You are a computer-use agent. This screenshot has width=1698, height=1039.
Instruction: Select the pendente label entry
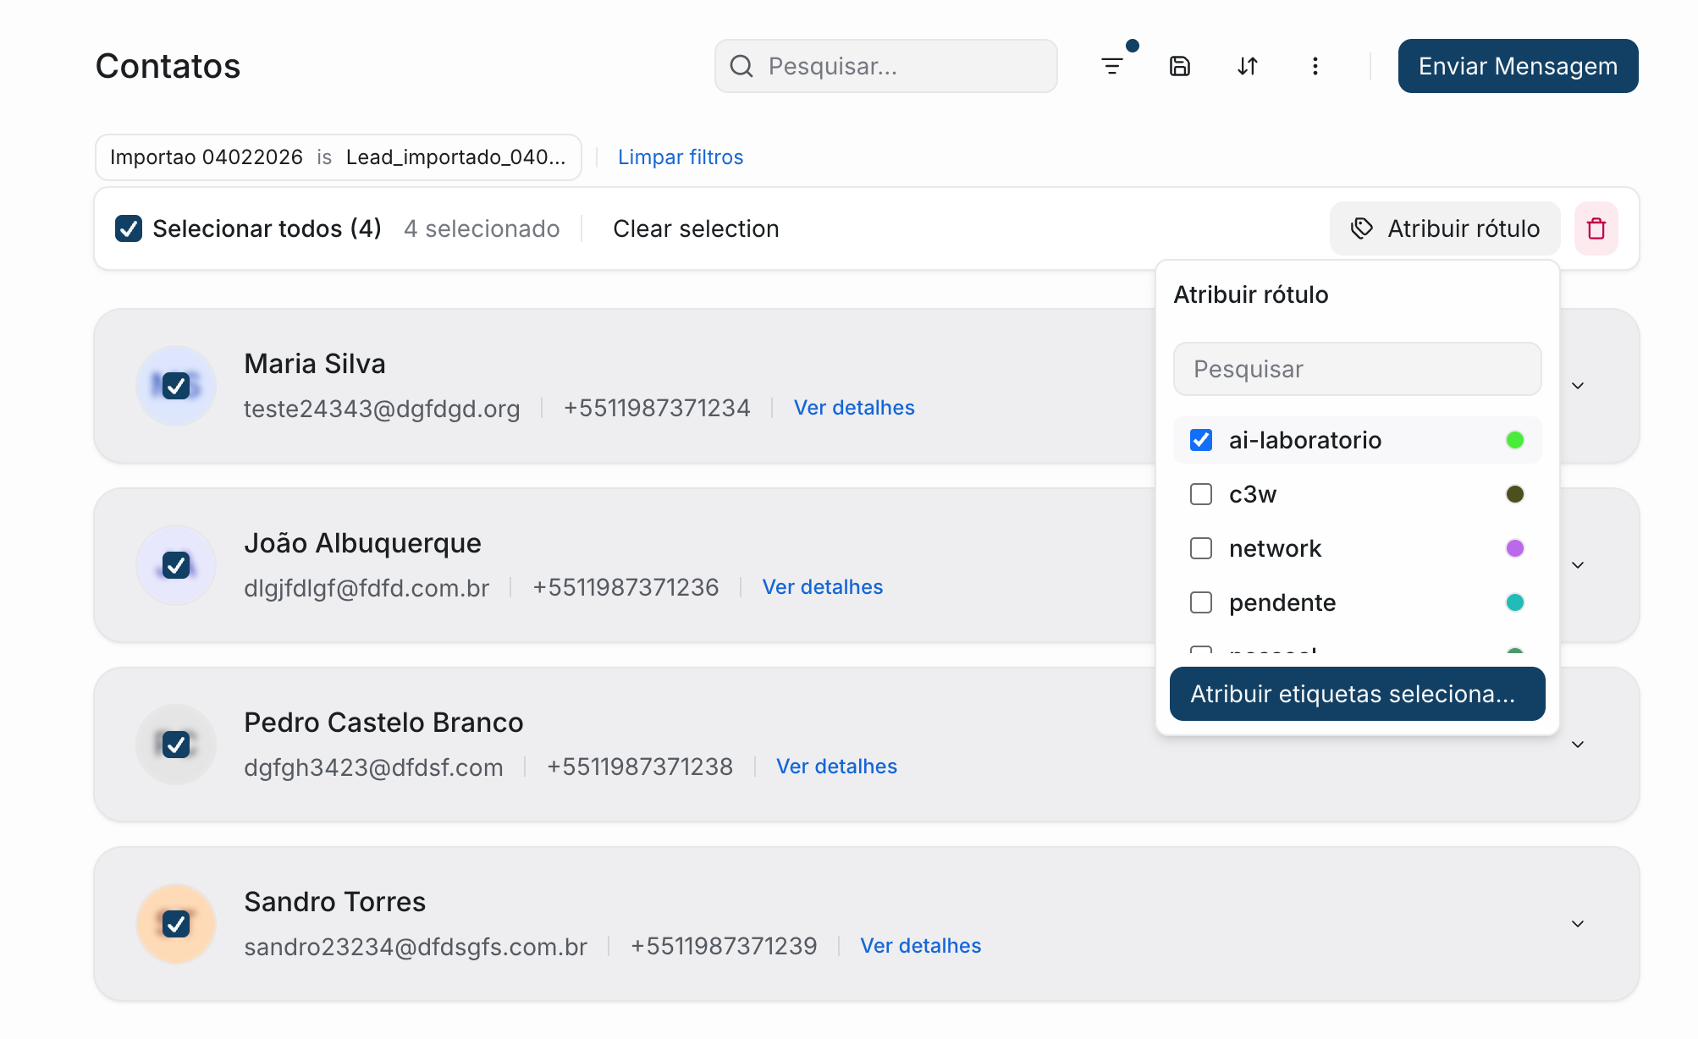1282,602
